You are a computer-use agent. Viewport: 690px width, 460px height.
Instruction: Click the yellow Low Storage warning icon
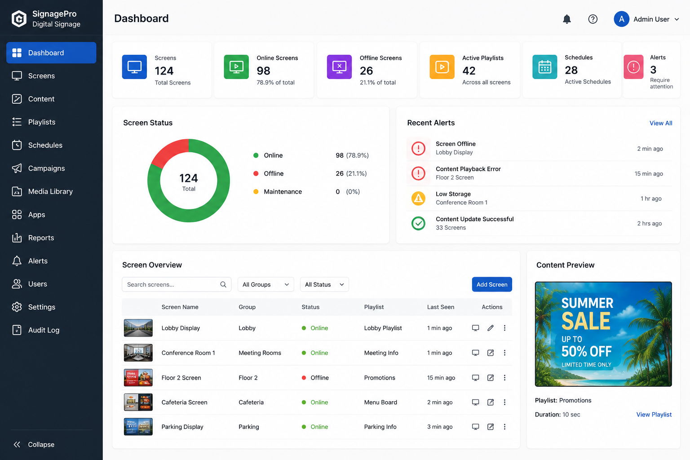click(418, 198)
